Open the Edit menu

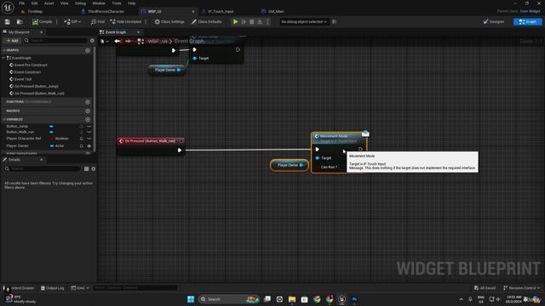(34, 3)
